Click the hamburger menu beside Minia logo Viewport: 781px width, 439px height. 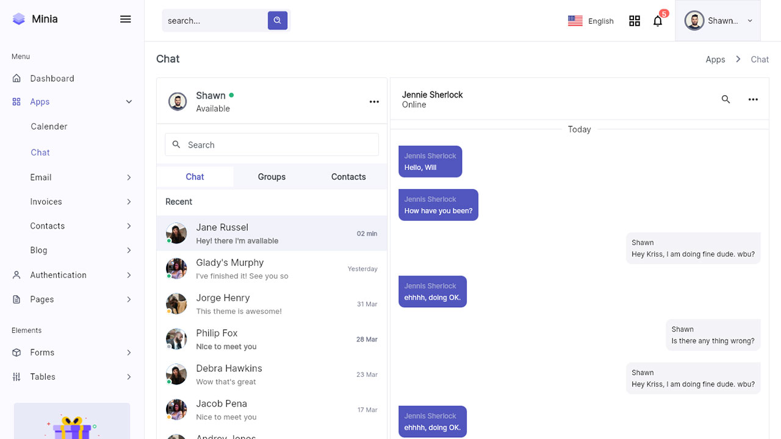(125, 19)
